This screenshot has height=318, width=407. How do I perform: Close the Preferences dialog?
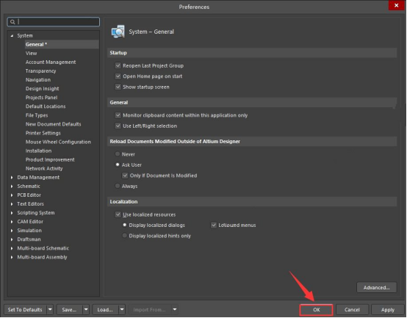click(x=396, y=5)
